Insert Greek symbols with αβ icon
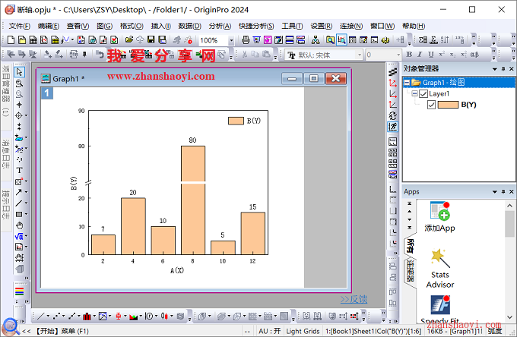The image size is (517, 337). (x=474, y=55)
